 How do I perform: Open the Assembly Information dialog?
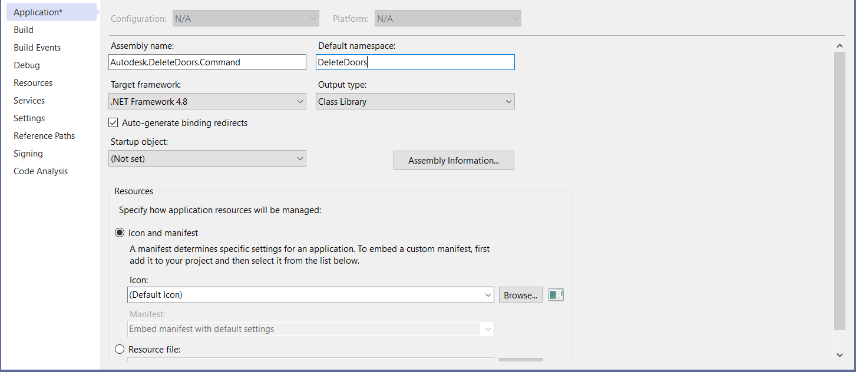(x=454, y=160)
